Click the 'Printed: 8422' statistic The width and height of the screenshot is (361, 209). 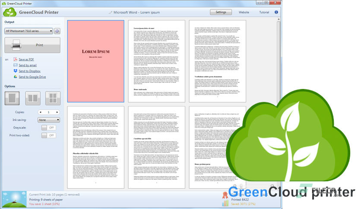pos(240,199)
